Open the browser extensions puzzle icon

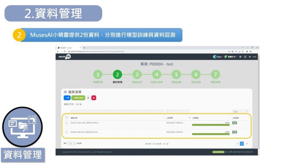tap(247, 52)
